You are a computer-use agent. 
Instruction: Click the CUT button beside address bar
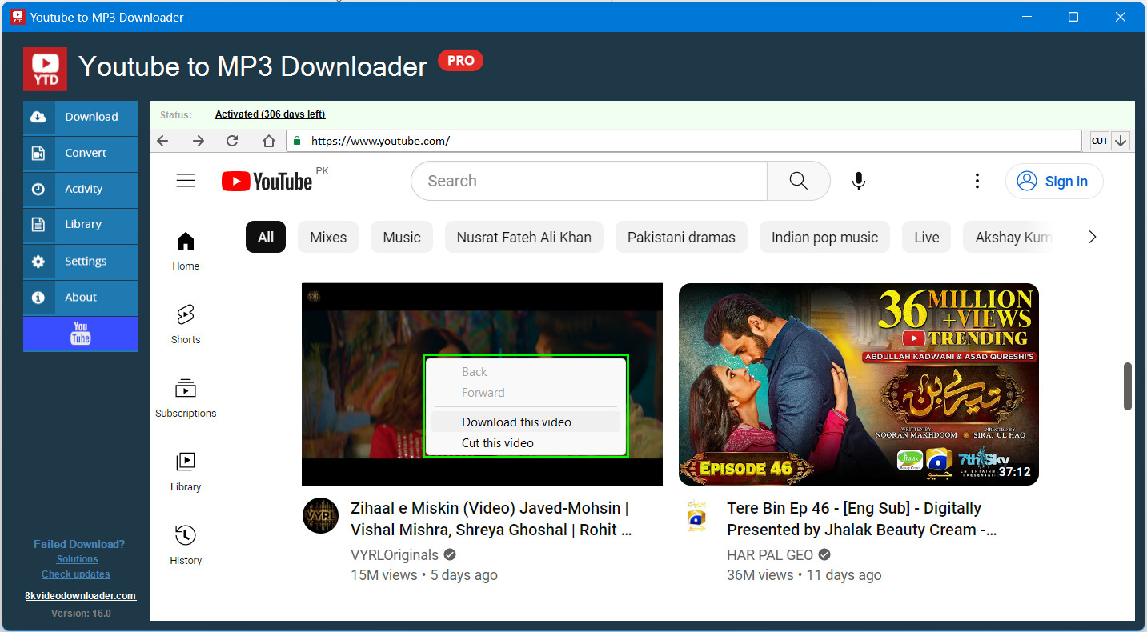[1100, 141]
